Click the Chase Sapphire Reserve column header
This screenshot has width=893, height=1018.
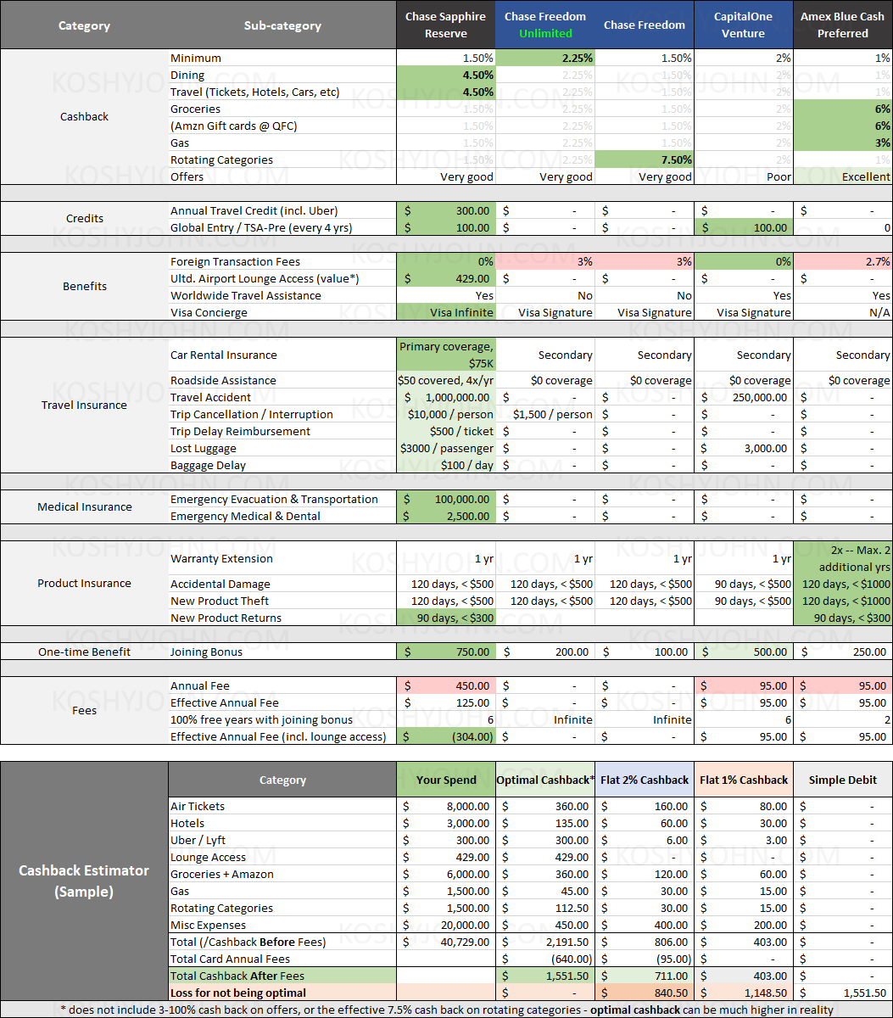[x=446, y=25]
